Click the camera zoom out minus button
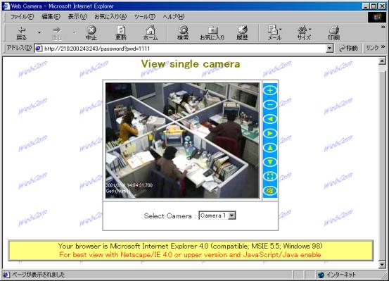Viewport: 389px width, 281px height. (x=270, y=105)
